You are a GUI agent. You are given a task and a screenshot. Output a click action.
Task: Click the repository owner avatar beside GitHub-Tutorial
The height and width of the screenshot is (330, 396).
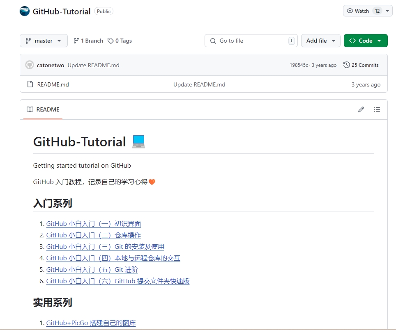[25, 11]
